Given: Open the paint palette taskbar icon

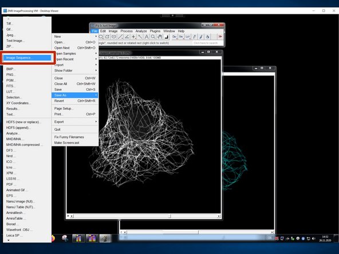Looking at the screenshot, I should pos(65,238).
